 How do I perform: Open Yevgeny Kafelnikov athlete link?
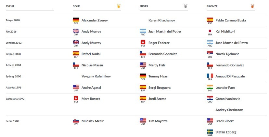point(96,76)
